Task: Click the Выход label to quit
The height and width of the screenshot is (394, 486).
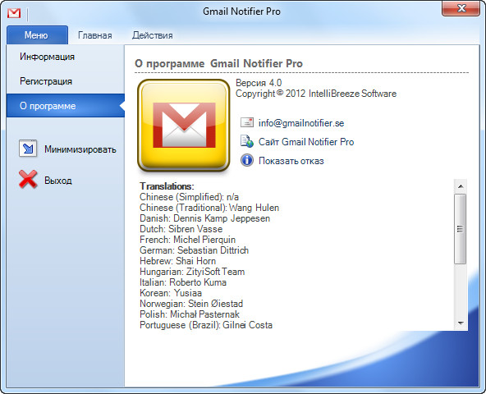Action: [58, 181]
